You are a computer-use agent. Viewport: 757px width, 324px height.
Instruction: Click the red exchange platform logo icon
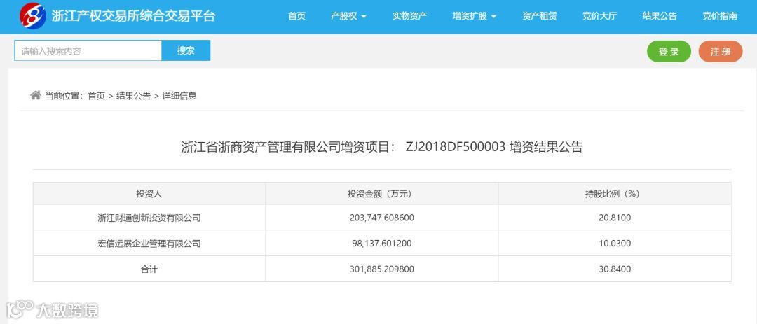click(x=33, y=15)
